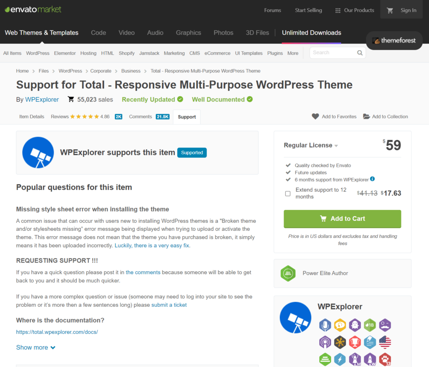Click the WPExplorer telescope avatar in sidebar
The width and height of the screenshot is (429, 367).
(295, 318)
